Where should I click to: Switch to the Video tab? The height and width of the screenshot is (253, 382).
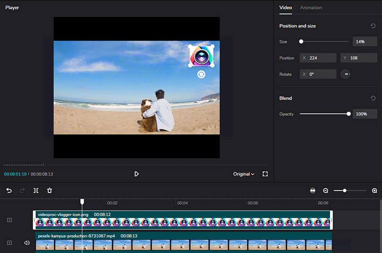[x=285, y=7]
